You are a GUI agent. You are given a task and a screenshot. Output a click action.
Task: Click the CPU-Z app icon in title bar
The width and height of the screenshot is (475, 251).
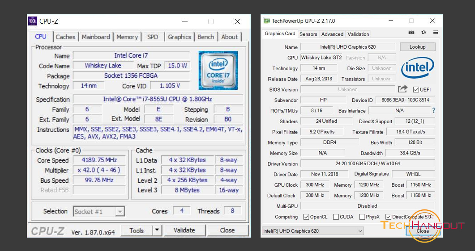pyautogui.click(x=33, y=21)
